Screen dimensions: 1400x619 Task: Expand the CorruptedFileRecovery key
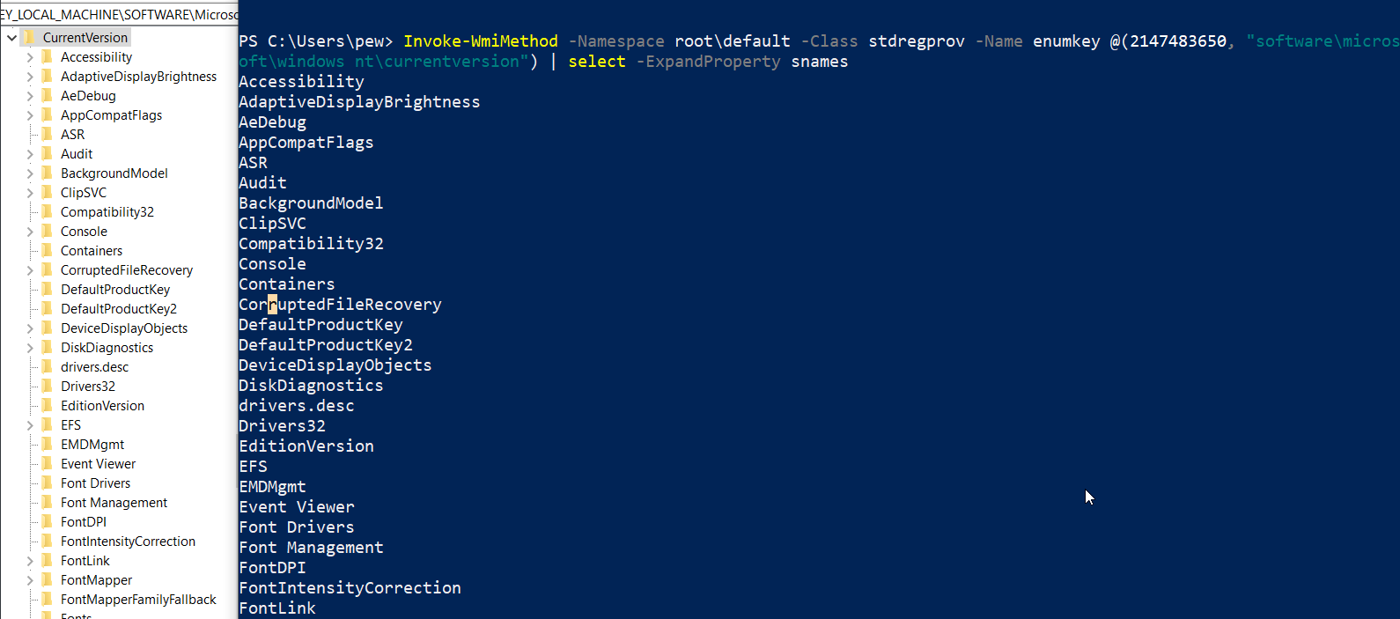(x=30, y=270)
